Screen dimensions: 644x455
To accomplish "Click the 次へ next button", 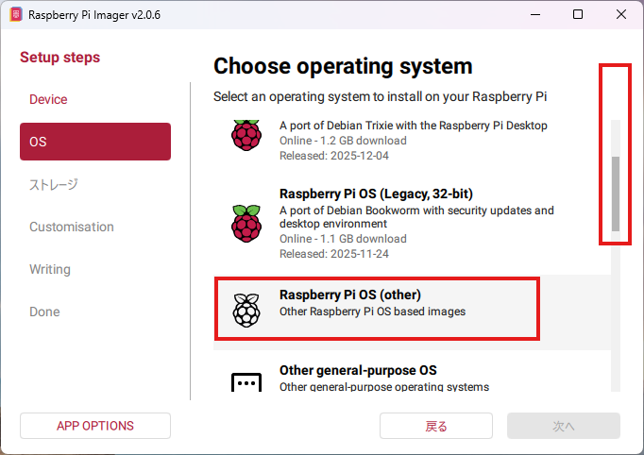I will click(563, 426).
